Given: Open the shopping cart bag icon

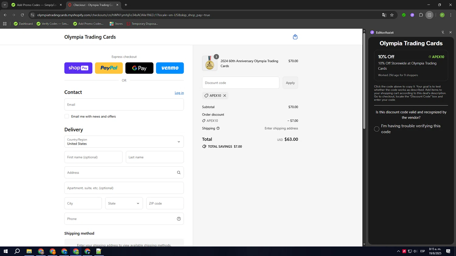Looking at the screenshot, I should pyautogui.click(x=295, y=37).
